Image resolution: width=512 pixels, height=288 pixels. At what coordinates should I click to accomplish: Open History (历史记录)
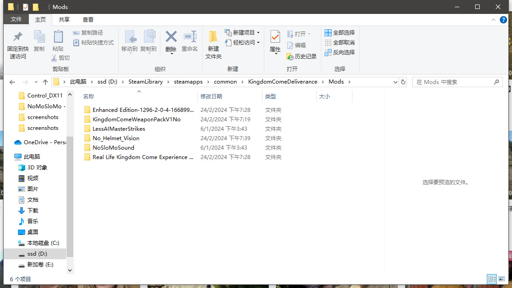click(301, 57)
